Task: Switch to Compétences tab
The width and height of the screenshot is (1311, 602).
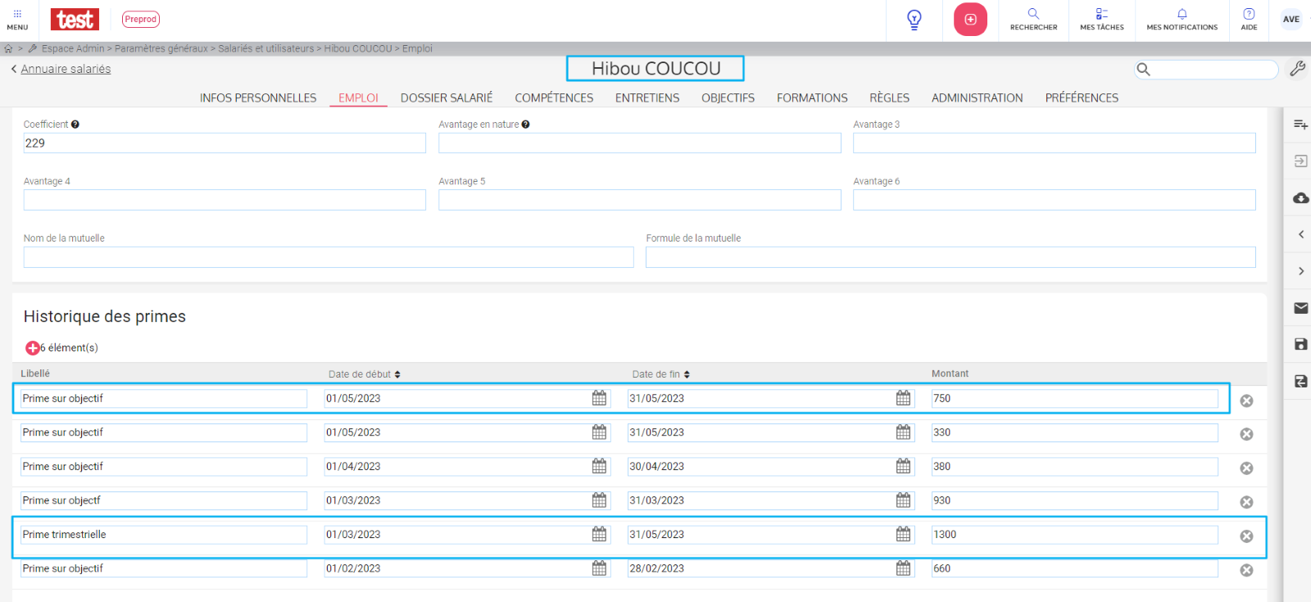Action: pos(554,97)
